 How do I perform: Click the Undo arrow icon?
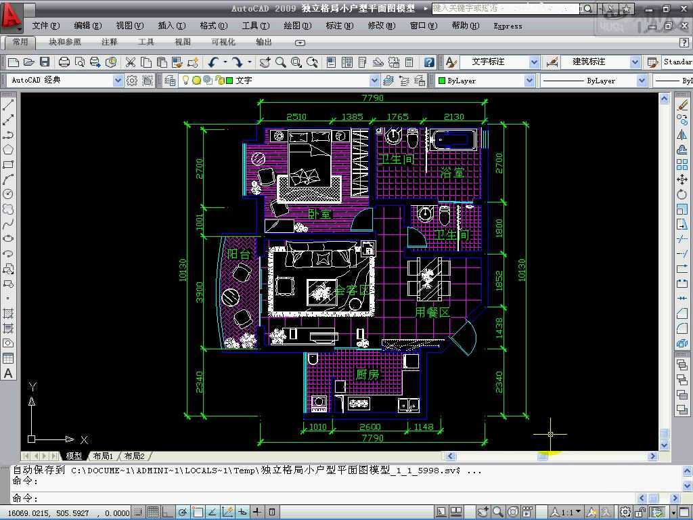coord(214,62)
